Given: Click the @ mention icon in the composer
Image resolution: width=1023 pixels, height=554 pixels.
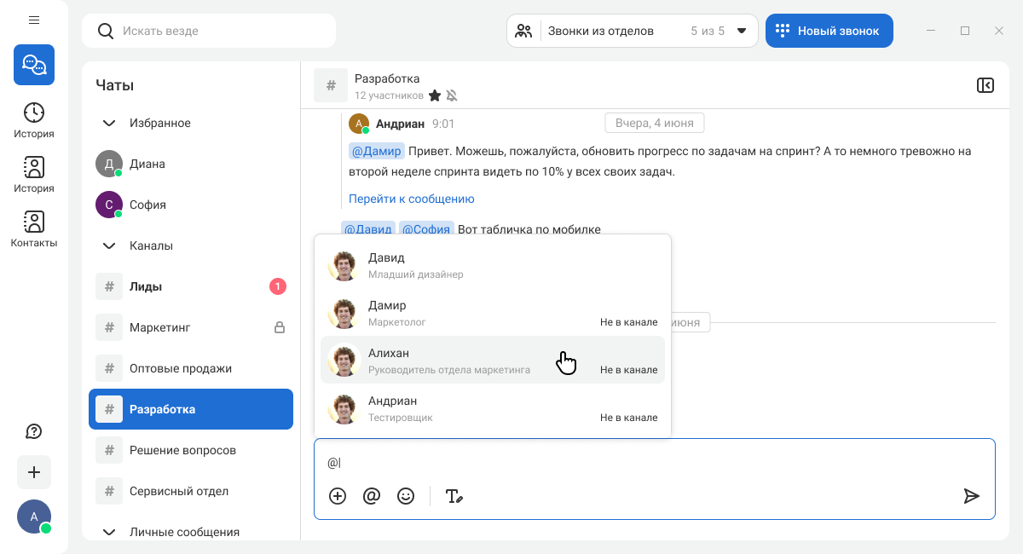Looking at the screenshot, I should (x=372, y=496).
